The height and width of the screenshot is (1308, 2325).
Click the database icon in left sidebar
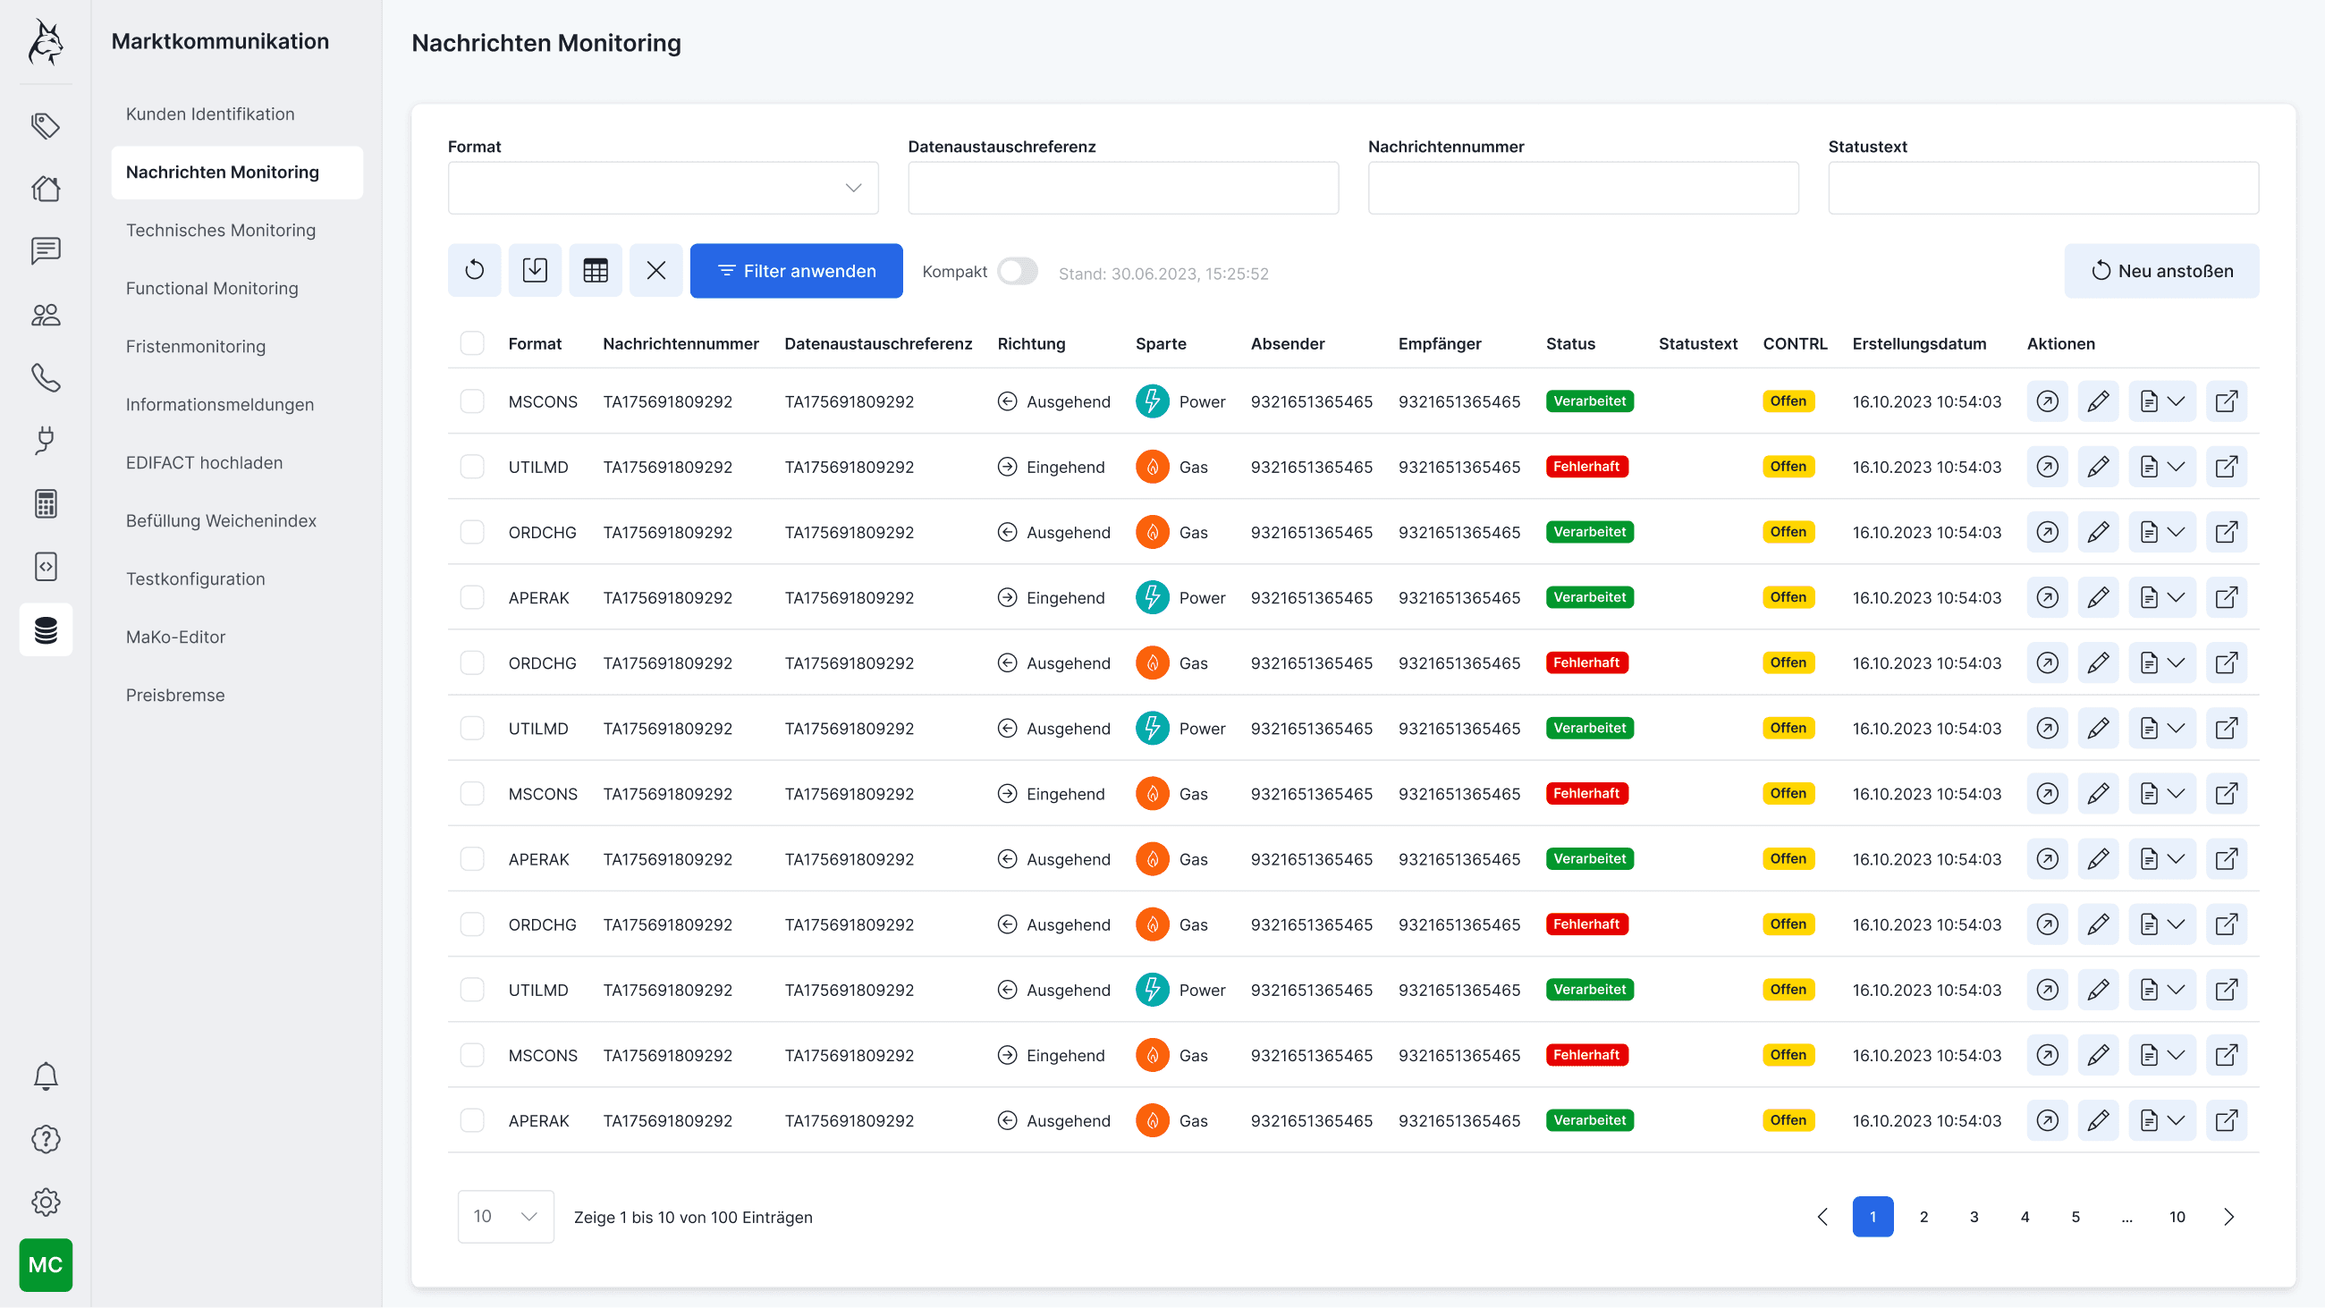tap(45, 629)
